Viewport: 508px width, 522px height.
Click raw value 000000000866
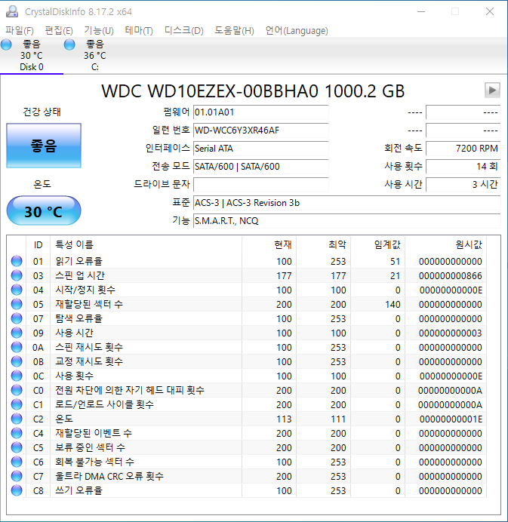451,275
